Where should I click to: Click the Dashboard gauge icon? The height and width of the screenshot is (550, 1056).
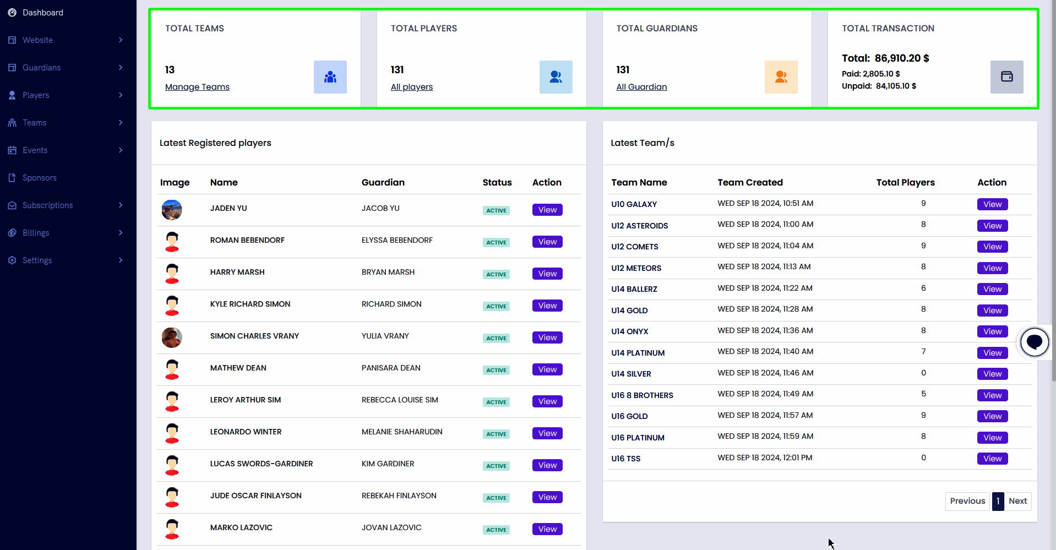[x=12, y=13]
